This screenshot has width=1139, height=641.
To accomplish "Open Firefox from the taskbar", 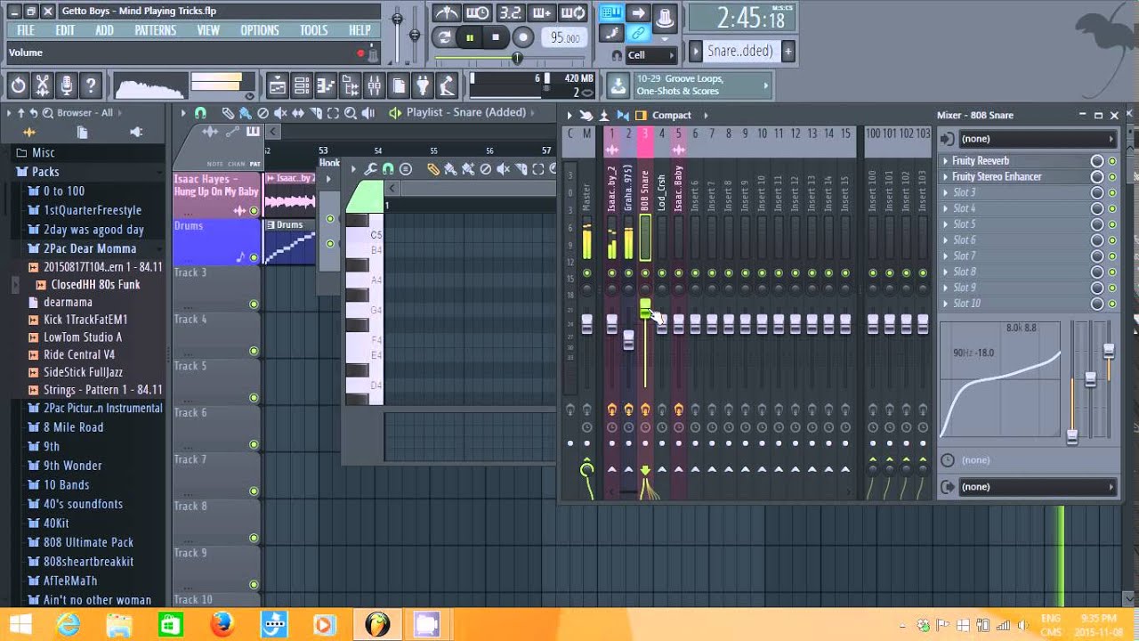I will 222,625.
